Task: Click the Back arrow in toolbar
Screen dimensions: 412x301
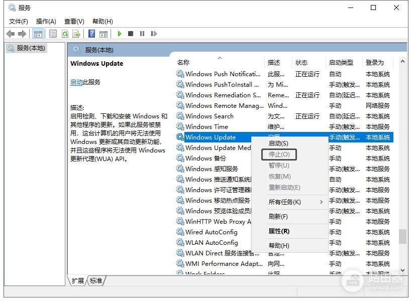Action: (x=11, y=34)
